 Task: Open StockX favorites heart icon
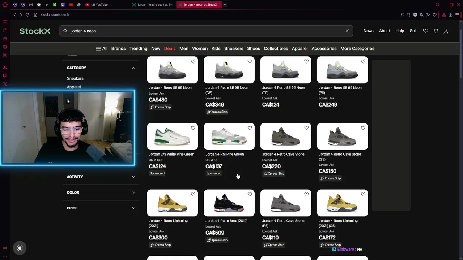coord(425,31)
